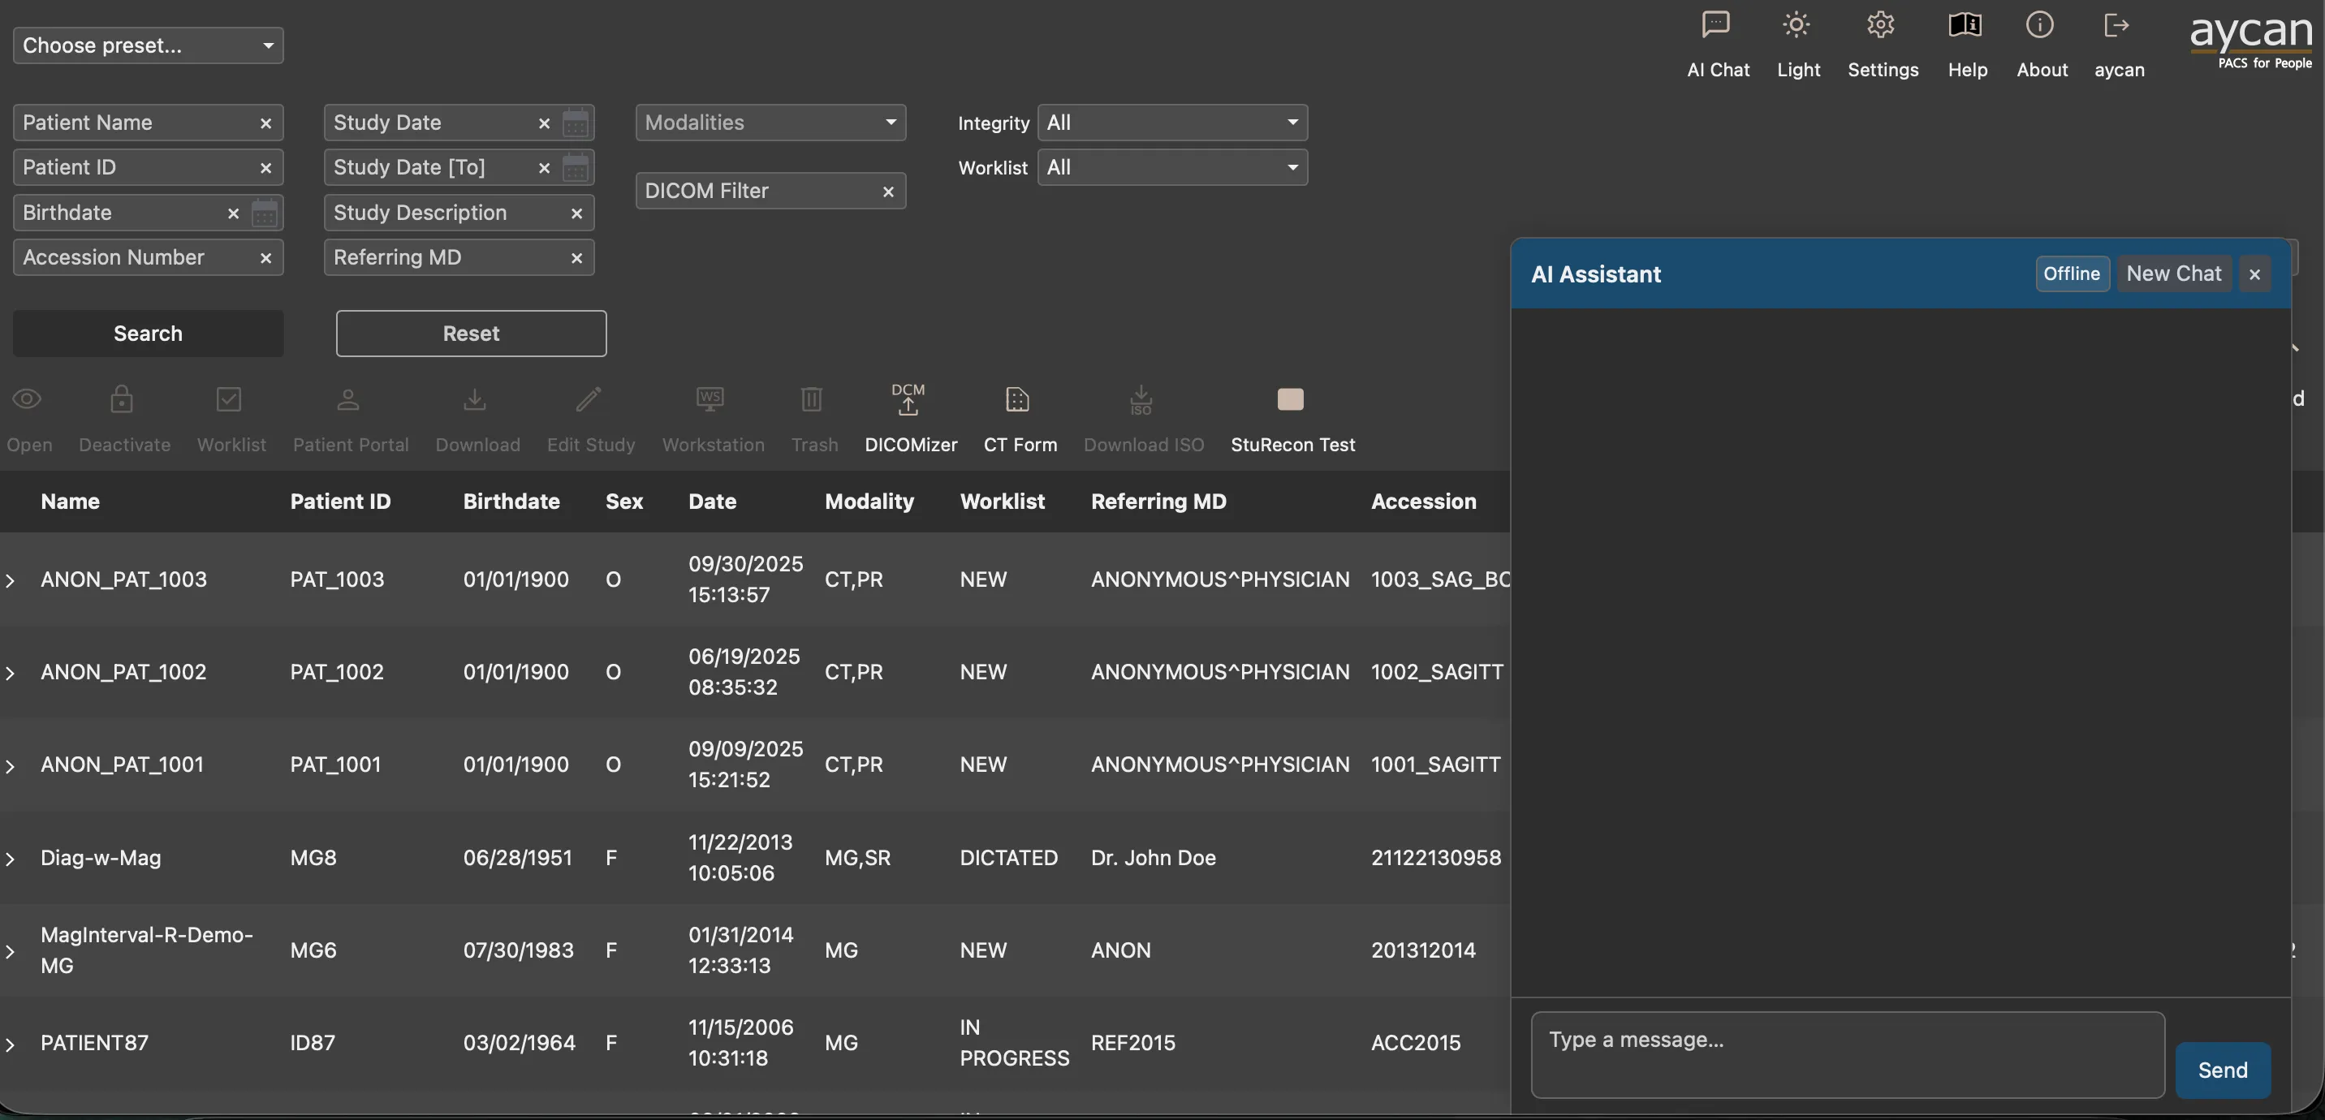Open the Integrity dropdown
Image resolution: width=2325 pixels, height=1120 pixels.
[x=1172, y=123]
